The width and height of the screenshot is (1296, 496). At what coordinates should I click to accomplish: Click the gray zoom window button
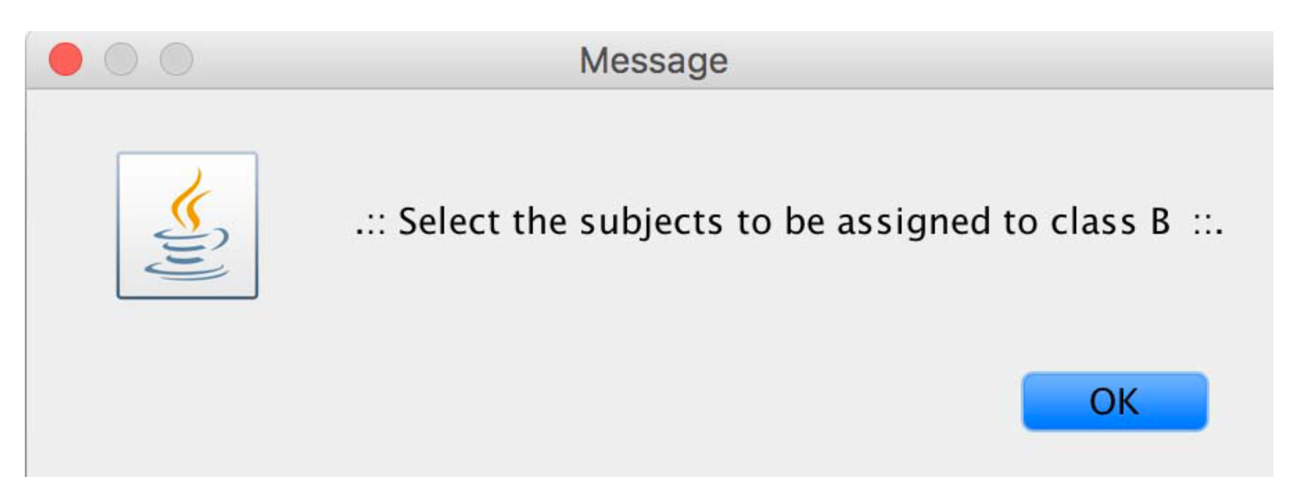(x=176, y=59)
